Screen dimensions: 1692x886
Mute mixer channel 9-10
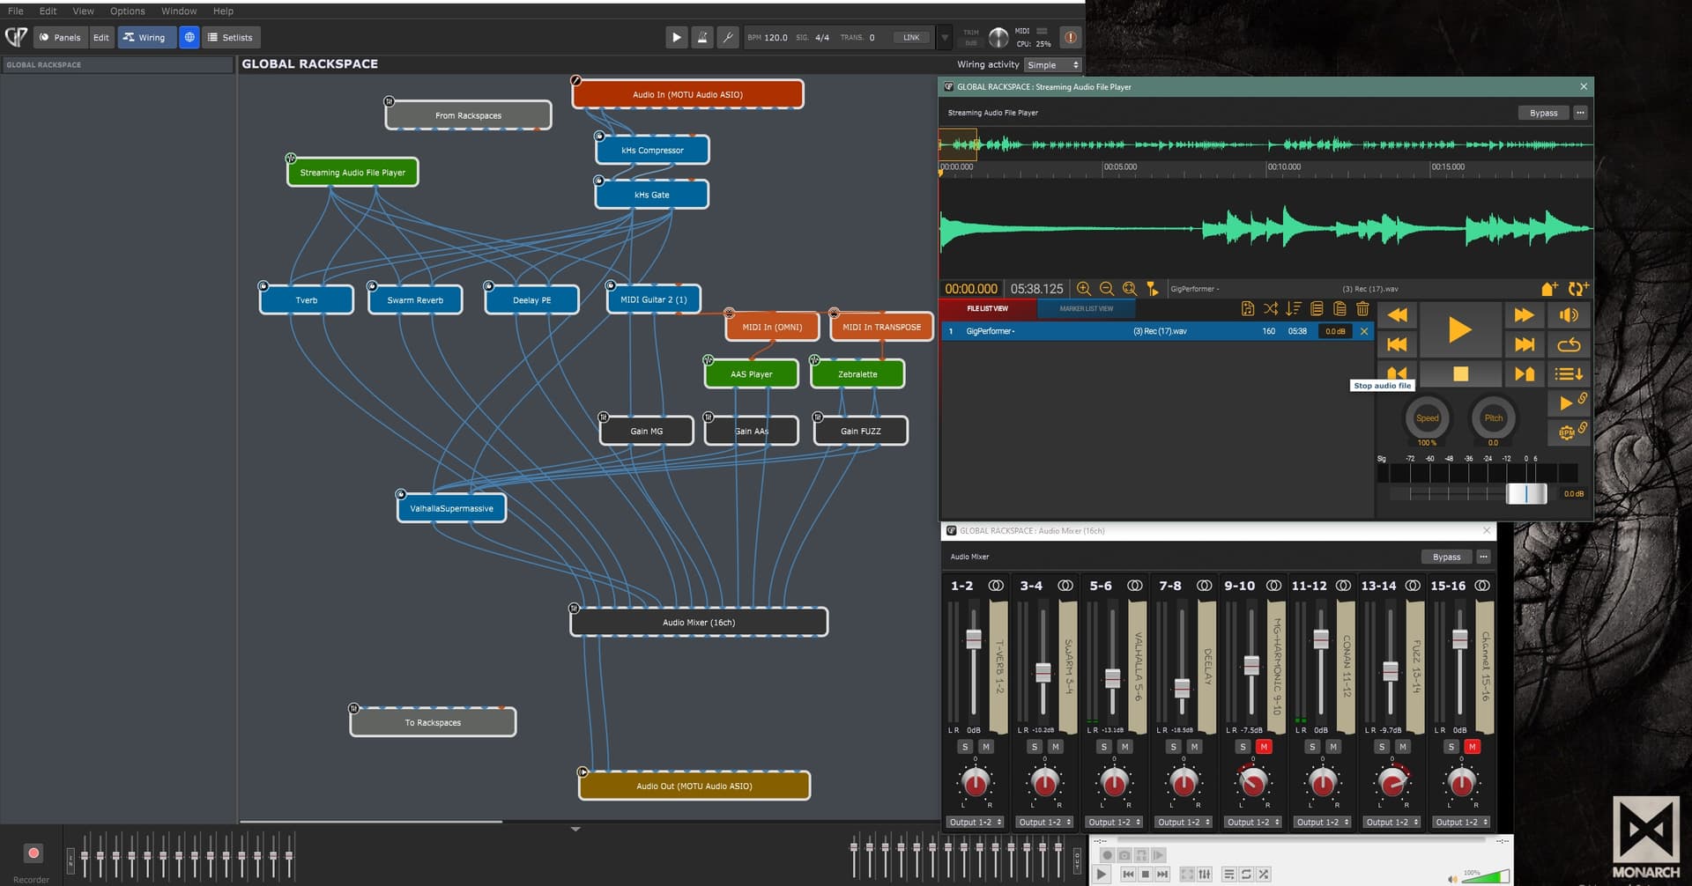point(1264,747)
